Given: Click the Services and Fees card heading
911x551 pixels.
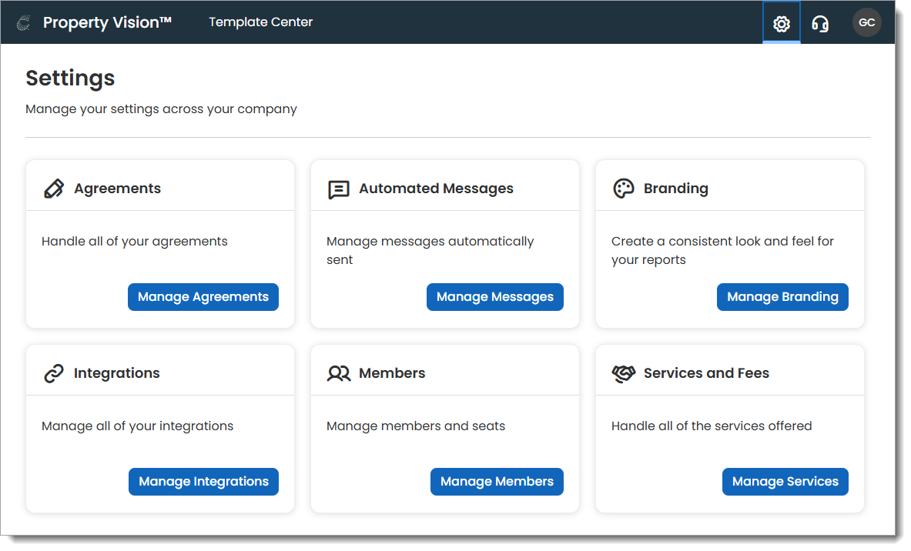Looking at the screenshot, I should [x=706, y=373].
